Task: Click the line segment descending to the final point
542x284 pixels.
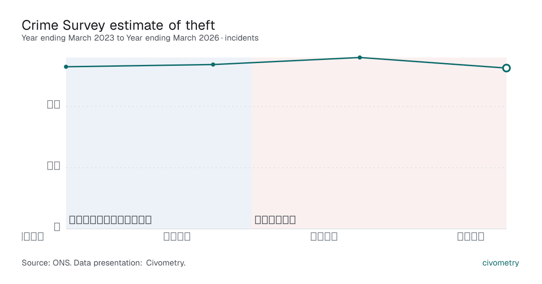Action: pos(433,63)
